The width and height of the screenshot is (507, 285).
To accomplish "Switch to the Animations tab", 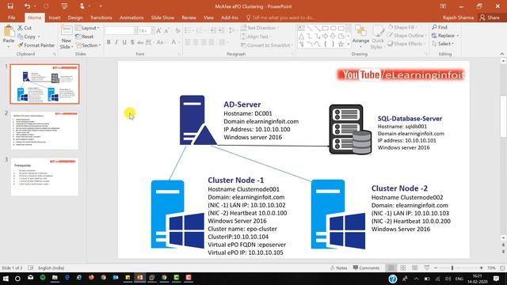I will tap(132, 17).
